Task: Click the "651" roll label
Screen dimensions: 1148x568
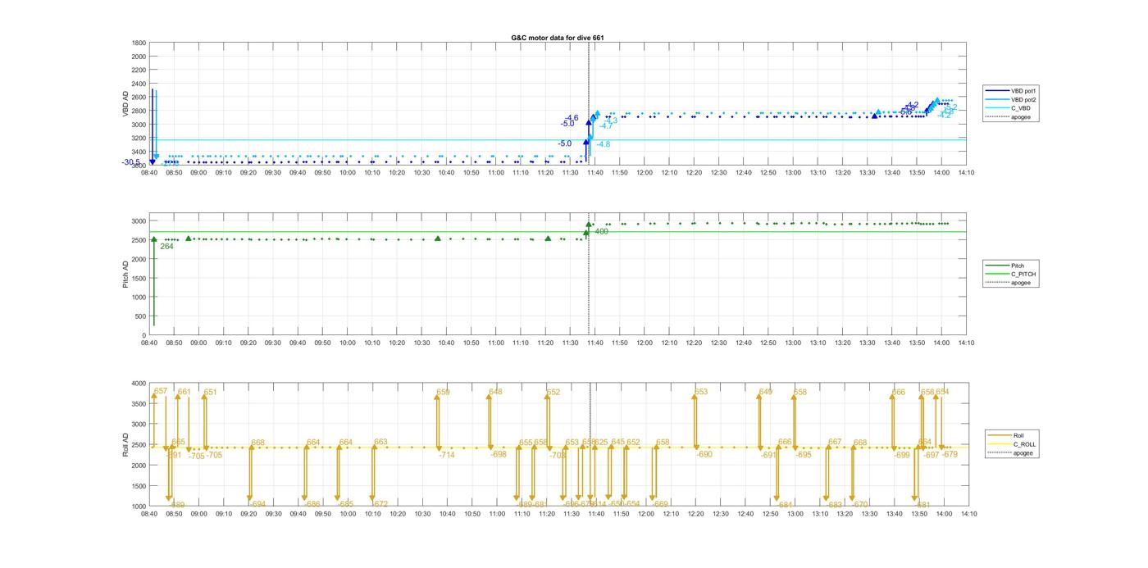Action: 211,392
